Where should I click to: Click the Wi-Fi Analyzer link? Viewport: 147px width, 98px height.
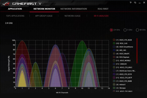(101, 16)
